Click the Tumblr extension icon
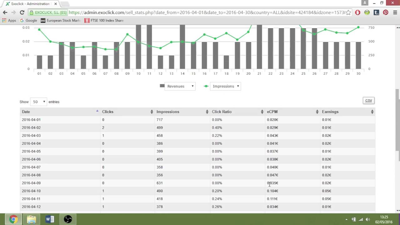The height and width of the screenshot is (225, 400). pyautogui.click(x=376, y=12)
